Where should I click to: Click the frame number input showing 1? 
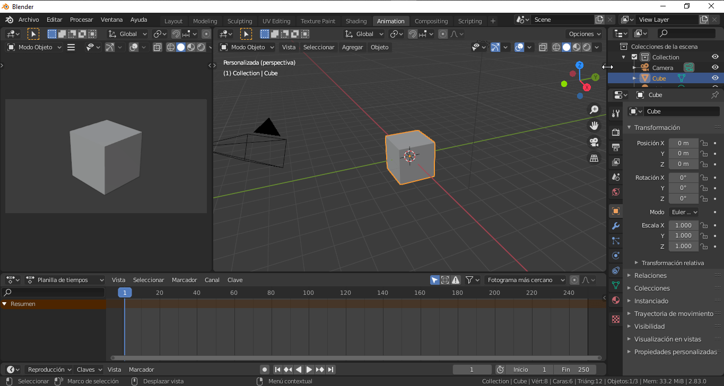point(472,370)
